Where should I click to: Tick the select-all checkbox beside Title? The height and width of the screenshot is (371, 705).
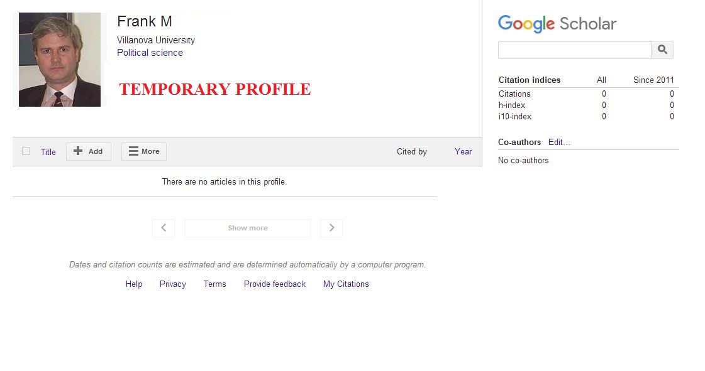coord(26,151)
